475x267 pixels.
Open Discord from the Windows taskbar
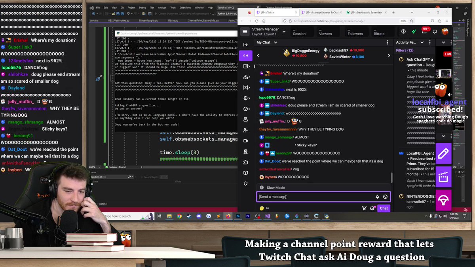coord(199,216)
